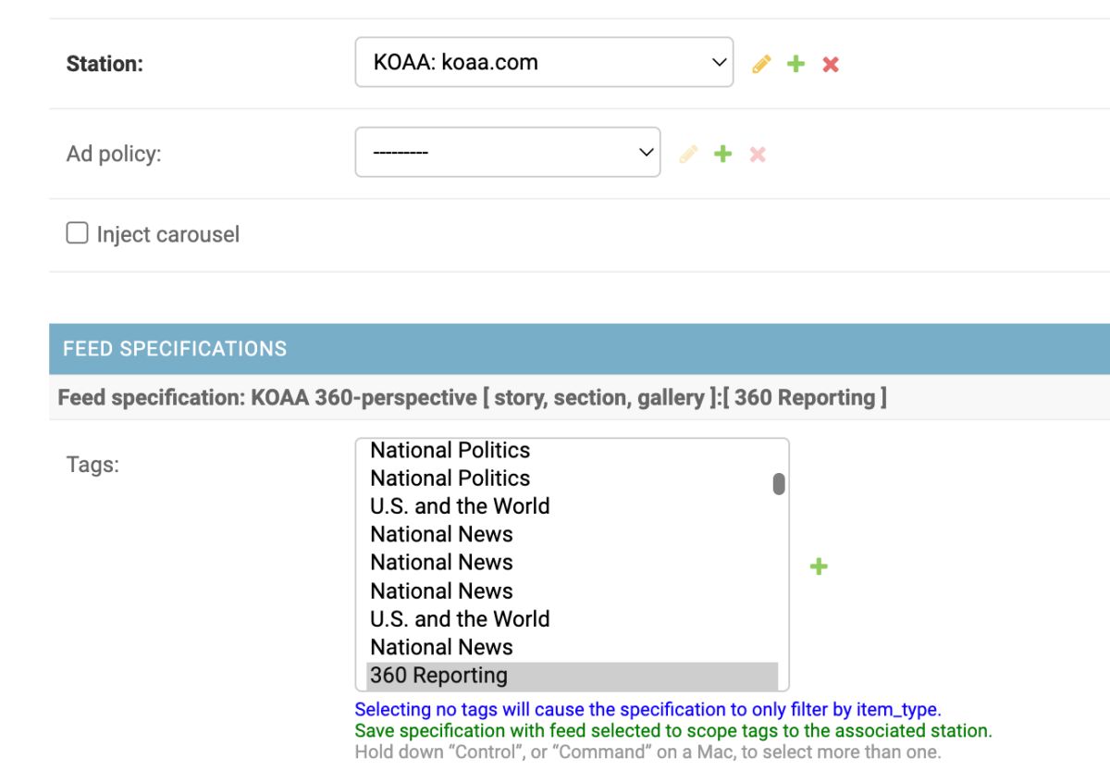Click the Tags list scrollbar thumb
The image size is (1110, 771).
click(x=779, y=484)
